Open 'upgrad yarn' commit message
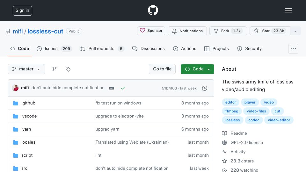This screenshot has height=172, width=306. tap(107, 129)
